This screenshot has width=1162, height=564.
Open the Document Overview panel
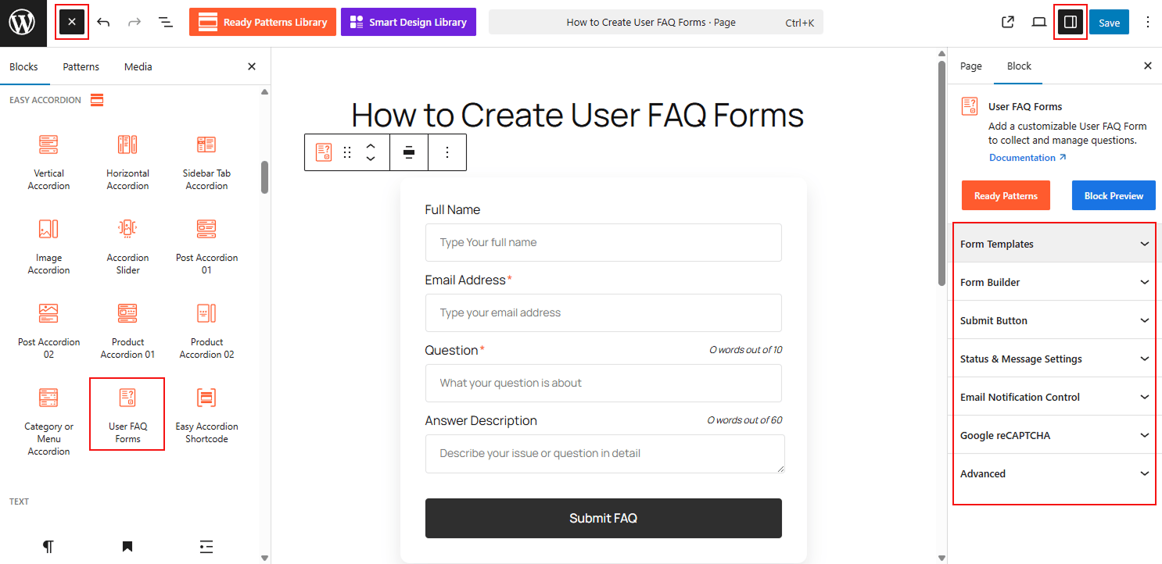[166, 22]
